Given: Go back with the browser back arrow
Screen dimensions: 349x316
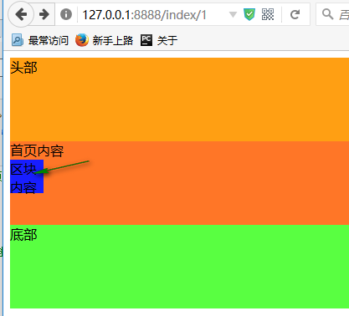Looking at the screenshot, I should pos(21,14).
